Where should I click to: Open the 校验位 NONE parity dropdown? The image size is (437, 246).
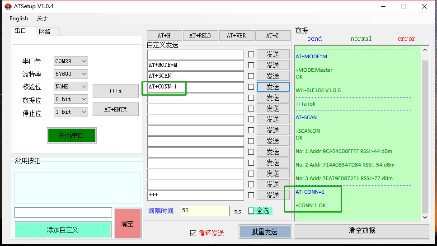[x=71, y=86]
